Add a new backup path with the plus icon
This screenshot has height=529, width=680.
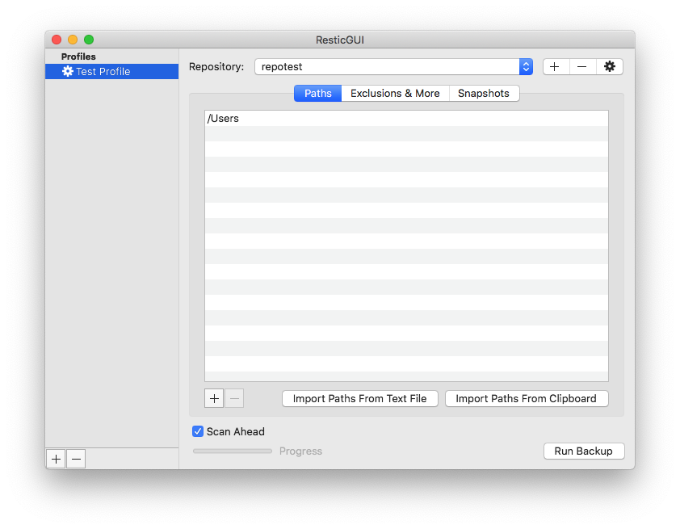[x=213, y=398]
